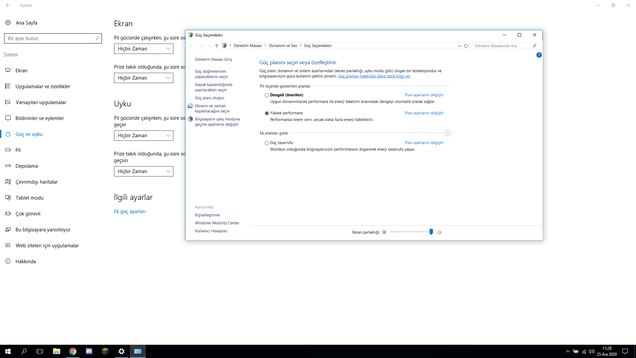Open File Explorer from the taskbar
The image size is (636, 358).
(57, 351)
